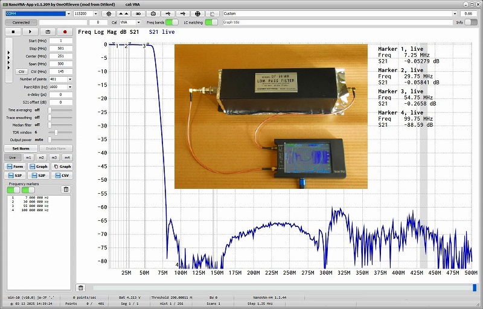Save data as S1P file
The image size is (483, 309).
click(15, 176)
